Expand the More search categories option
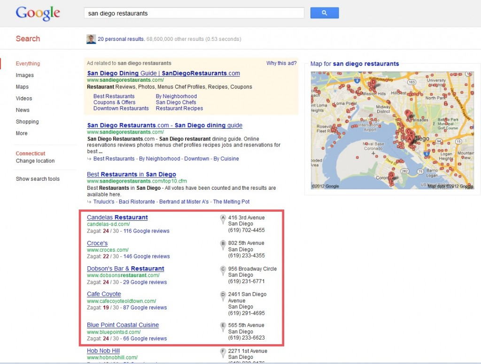The image size is (481, 364). pyautogui.click(x=22, y=133)
